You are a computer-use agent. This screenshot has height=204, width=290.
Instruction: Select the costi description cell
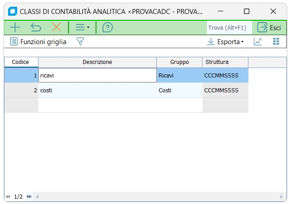tap(97, 91)
